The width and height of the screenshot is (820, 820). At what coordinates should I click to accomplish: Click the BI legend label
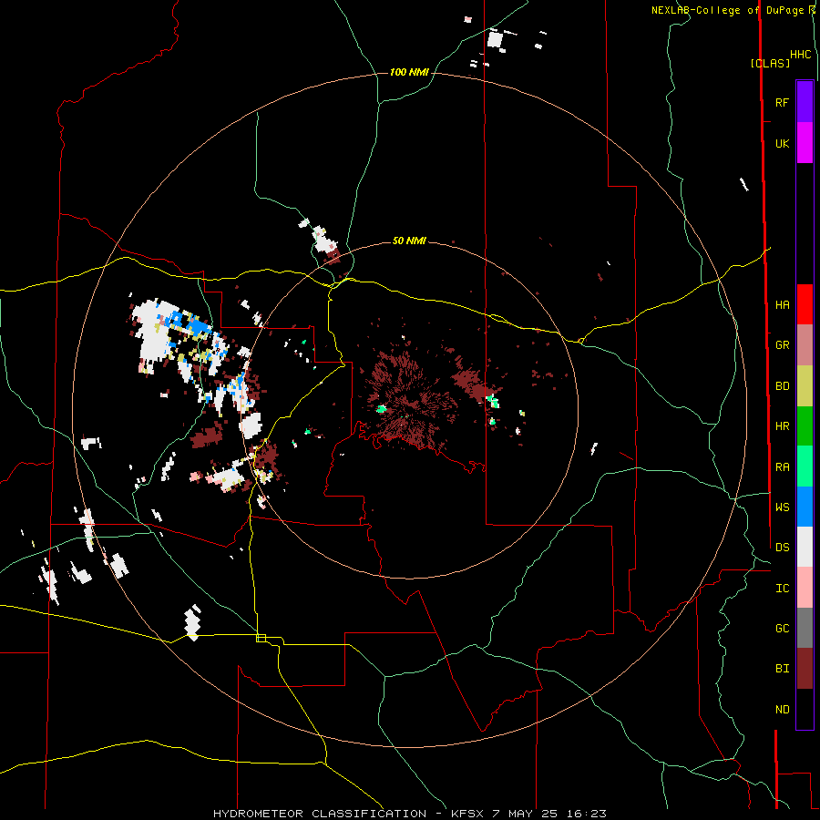pyautogui.click(x=782, y=669)
